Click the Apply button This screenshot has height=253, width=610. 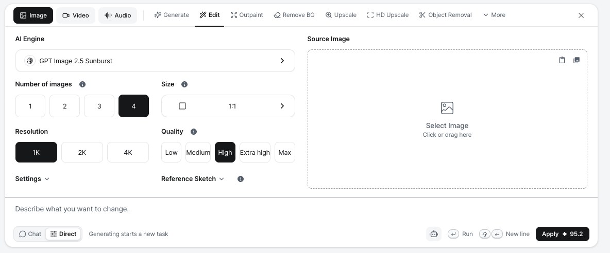point(562,234)
